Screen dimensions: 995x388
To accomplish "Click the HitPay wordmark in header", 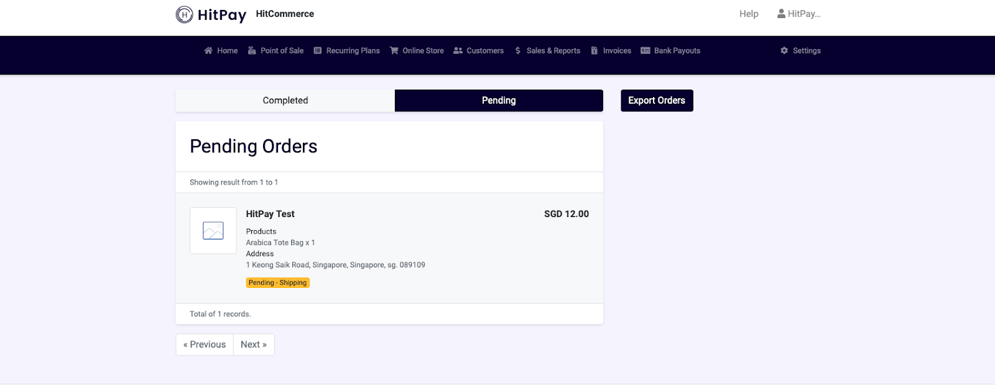I will (222, 15).
